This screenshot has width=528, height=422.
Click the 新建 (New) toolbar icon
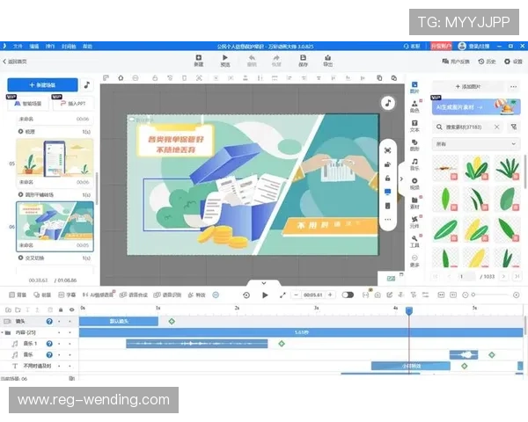[199, 60]
